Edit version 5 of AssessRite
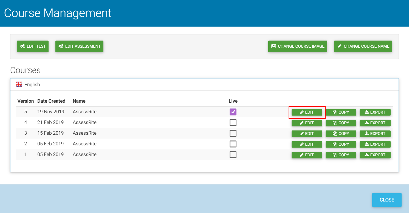409x213 pixels. 307,112
